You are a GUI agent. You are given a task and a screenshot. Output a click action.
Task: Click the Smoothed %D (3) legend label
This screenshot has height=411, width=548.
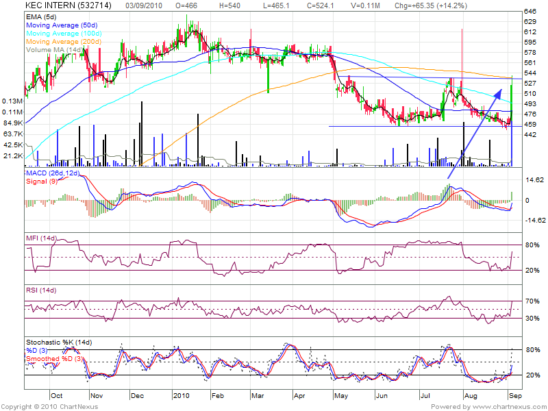(55, 358)
